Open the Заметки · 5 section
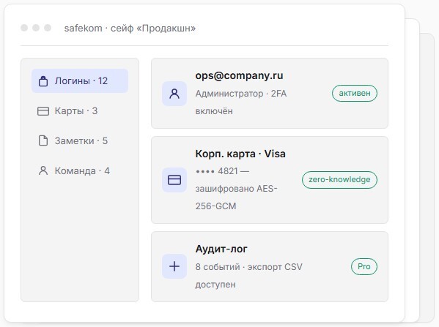 pos(80,140)
